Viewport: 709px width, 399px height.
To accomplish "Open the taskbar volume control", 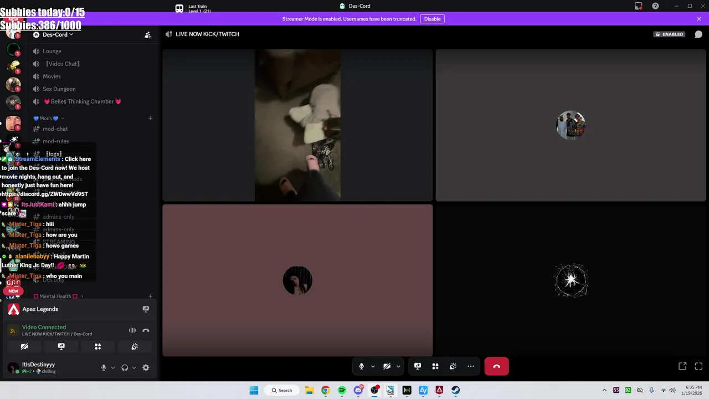I will pos(672,390).
